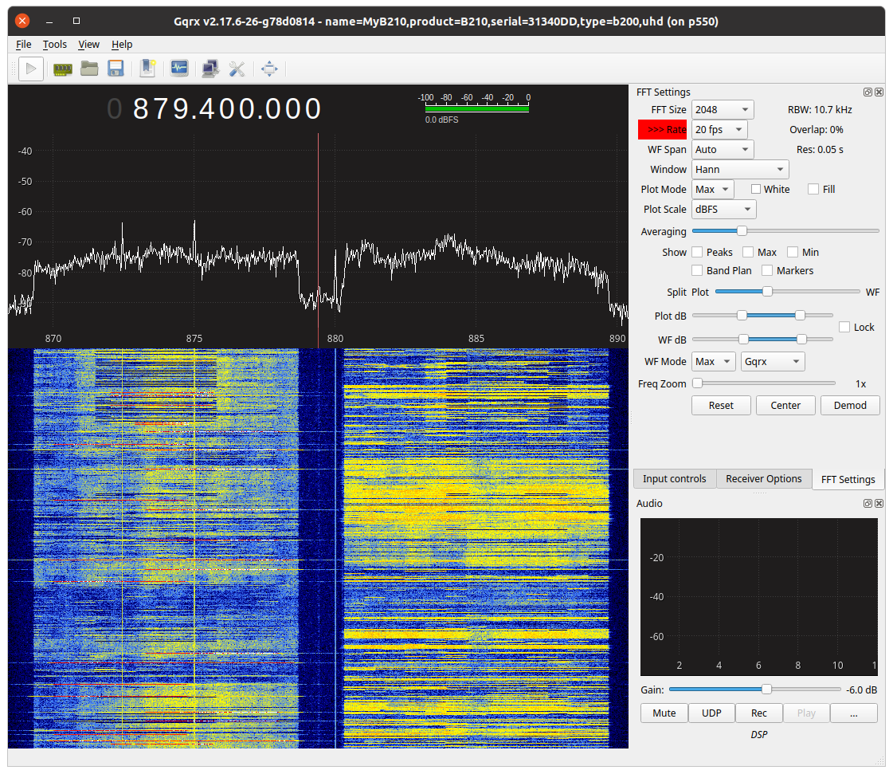Load settings using the folder icon
893x774 pixels.
pos(89,69)
